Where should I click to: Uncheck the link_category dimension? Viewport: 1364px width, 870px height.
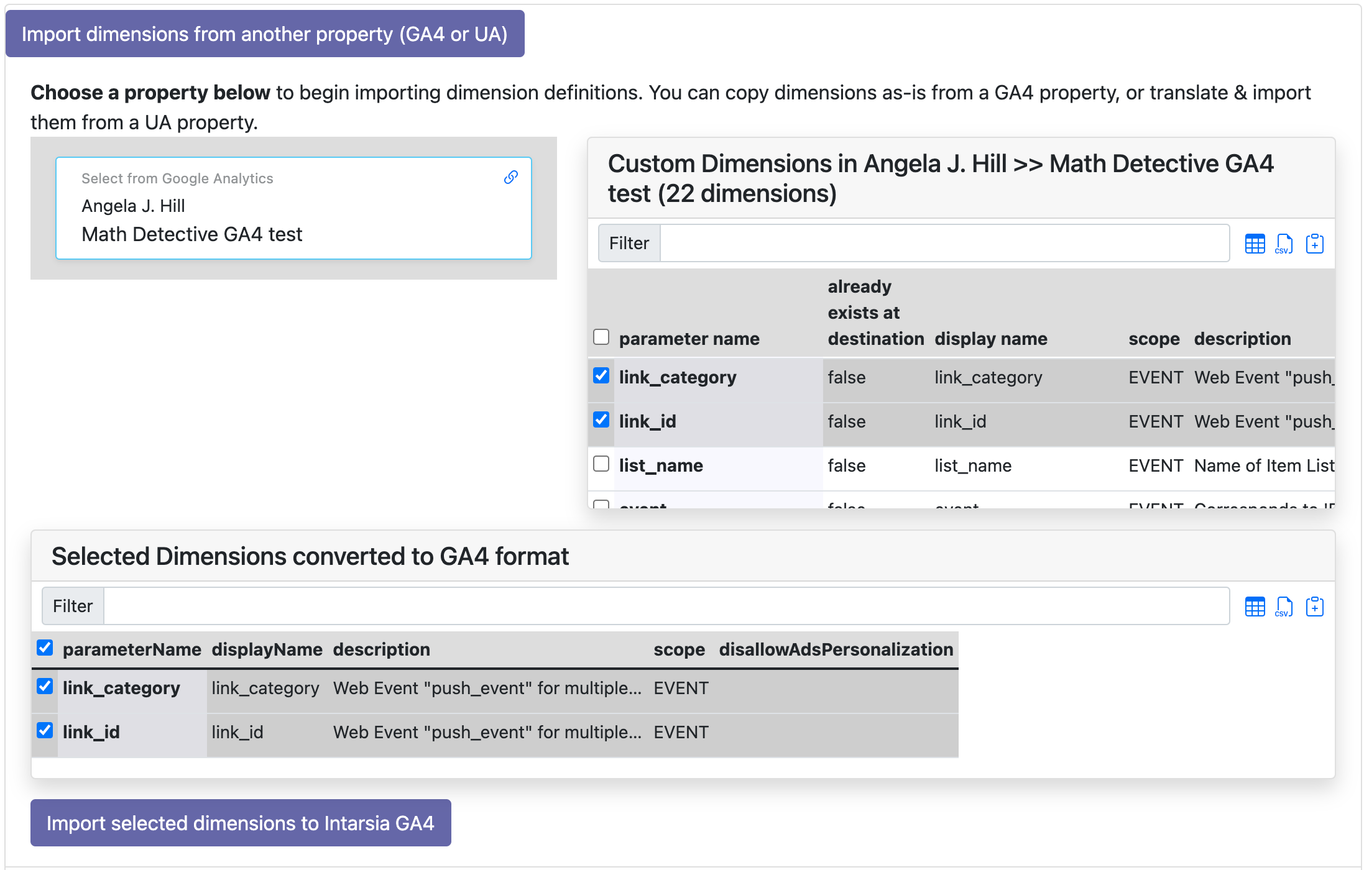point(601,375)
